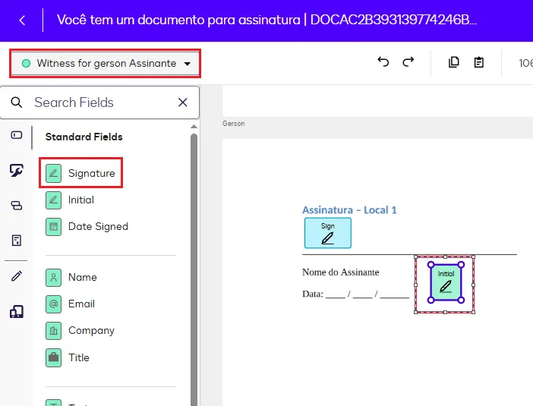Open the document sidebar icon

click(16, 241)
